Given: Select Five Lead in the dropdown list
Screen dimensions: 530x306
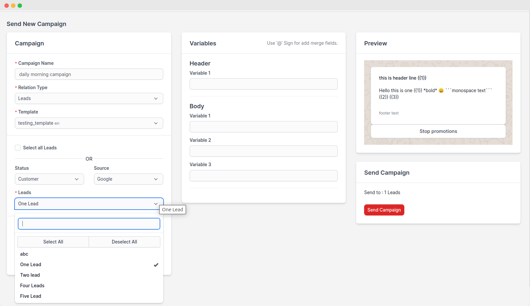Looking at the screenshot, I should (x=31, y=296).
